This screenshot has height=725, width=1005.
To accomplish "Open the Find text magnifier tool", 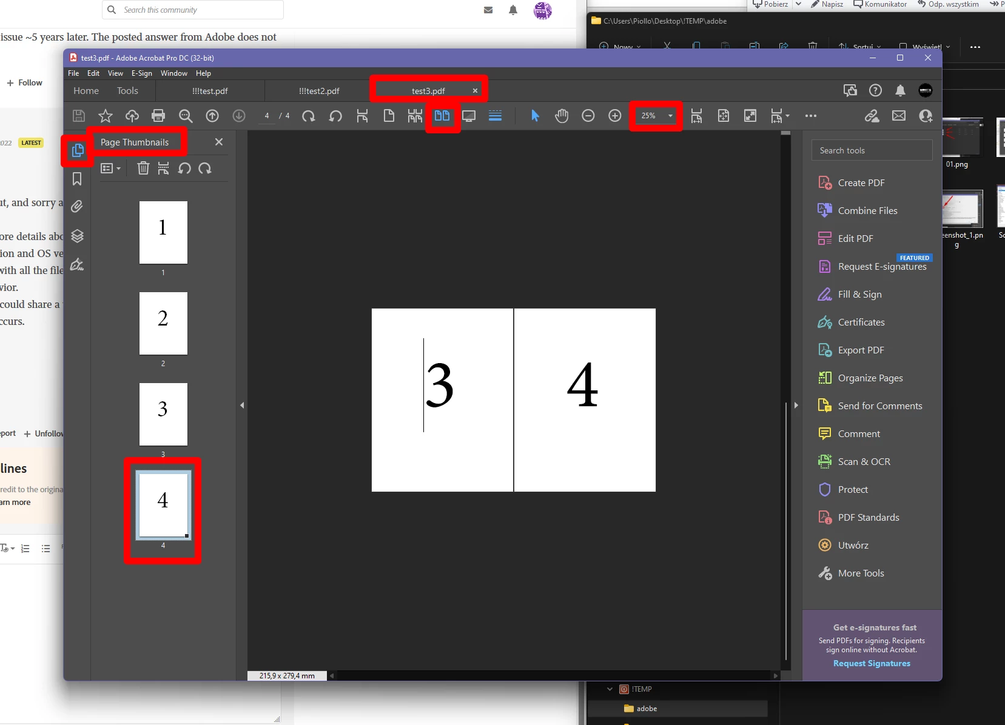I will point(186,116).
